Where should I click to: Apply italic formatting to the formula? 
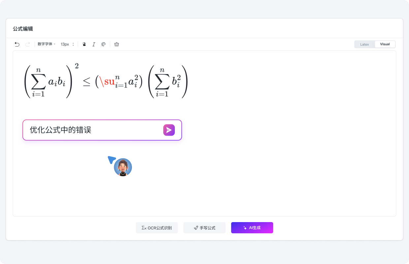[94, 44]
